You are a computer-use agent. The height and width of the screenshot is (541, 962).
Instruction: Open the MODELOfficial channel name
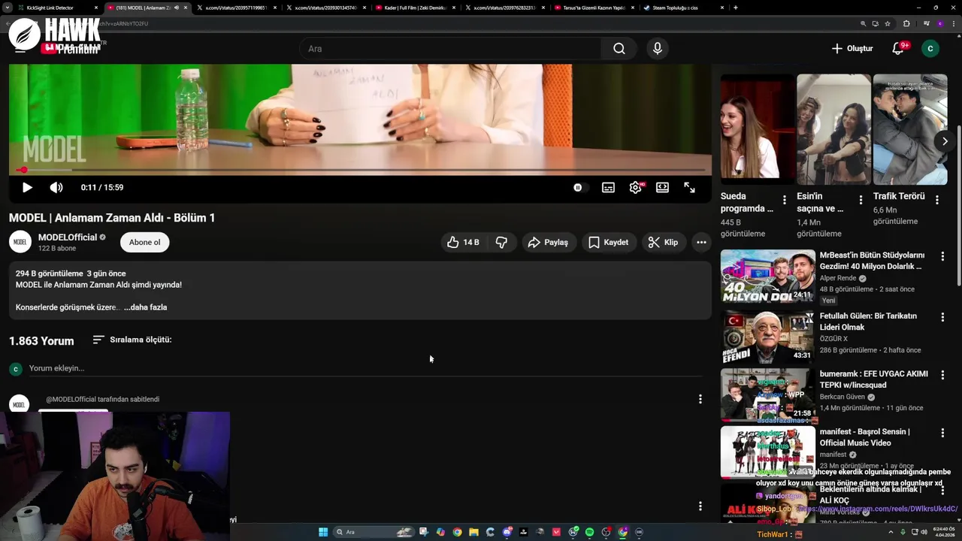(68, 237)
